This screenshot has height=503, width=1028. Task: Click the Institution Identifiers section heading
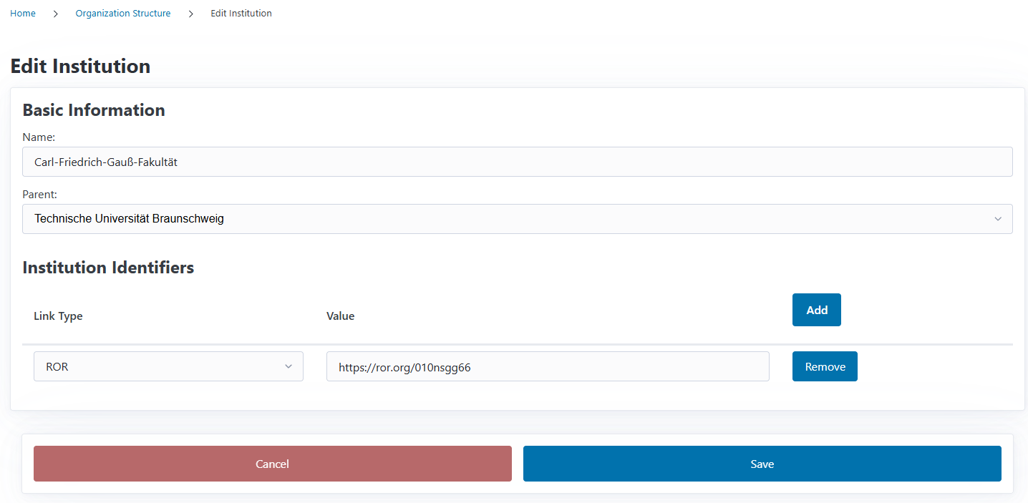tap(108, 268)
